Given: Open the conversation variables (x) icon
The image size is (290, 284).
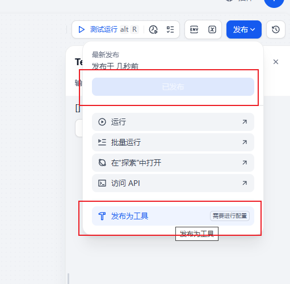Looking at the screenshot, I should 212,29.
